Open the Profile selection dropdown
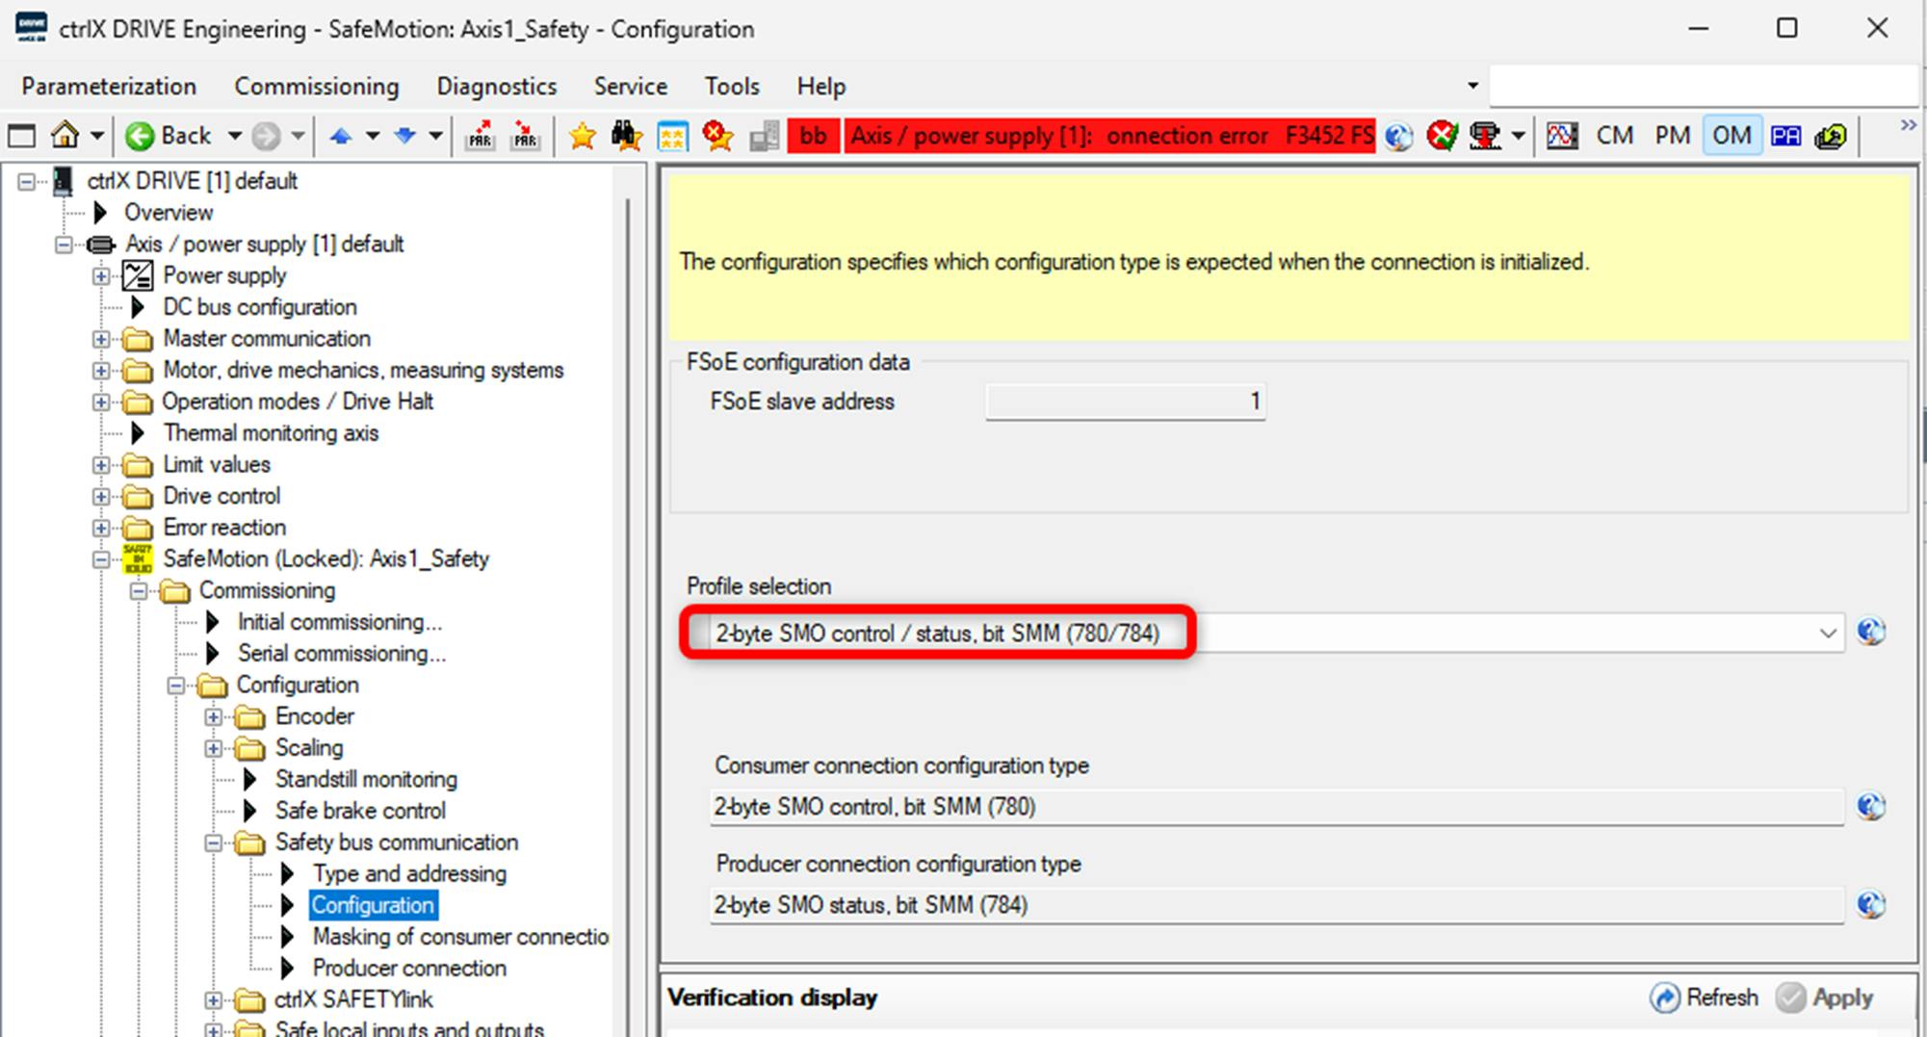This screenshot has width=1927, height=1037. click(1827, 634)
